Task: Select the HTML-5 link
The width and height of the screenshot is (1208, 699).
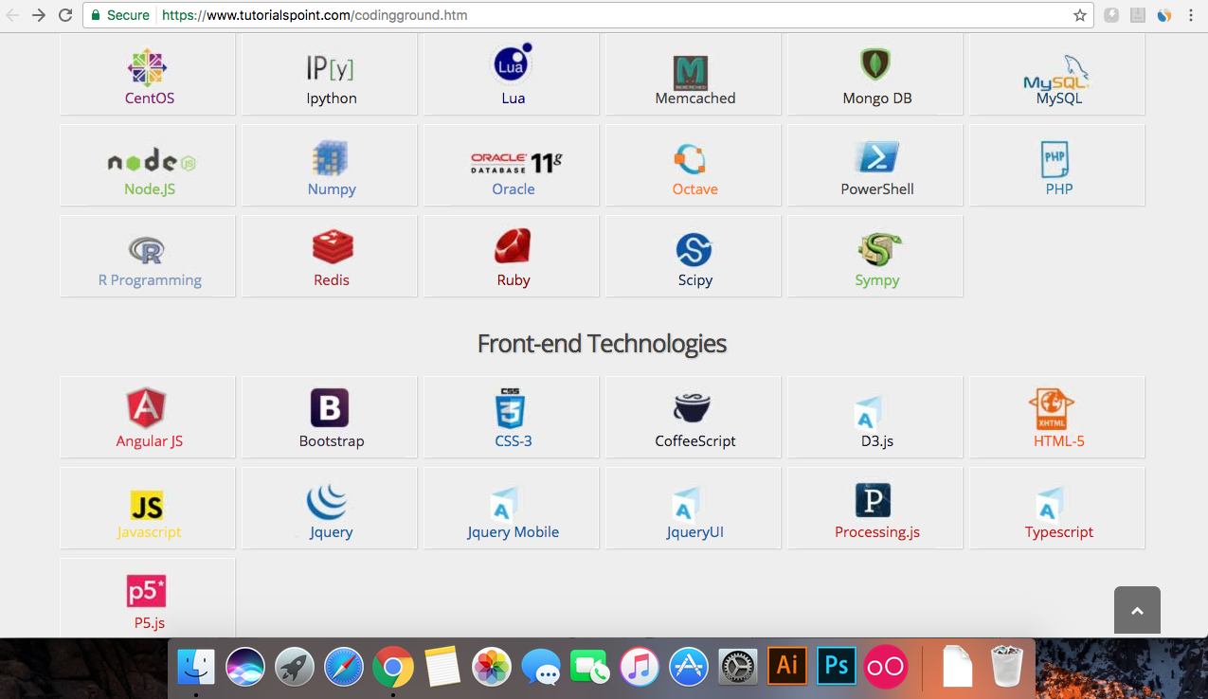Action: [1058, 441]
